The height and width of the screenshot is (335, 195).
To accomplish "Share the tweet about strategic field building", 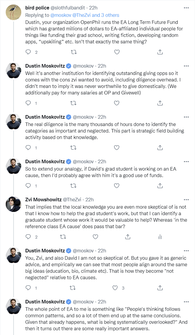I will [160, 147].
